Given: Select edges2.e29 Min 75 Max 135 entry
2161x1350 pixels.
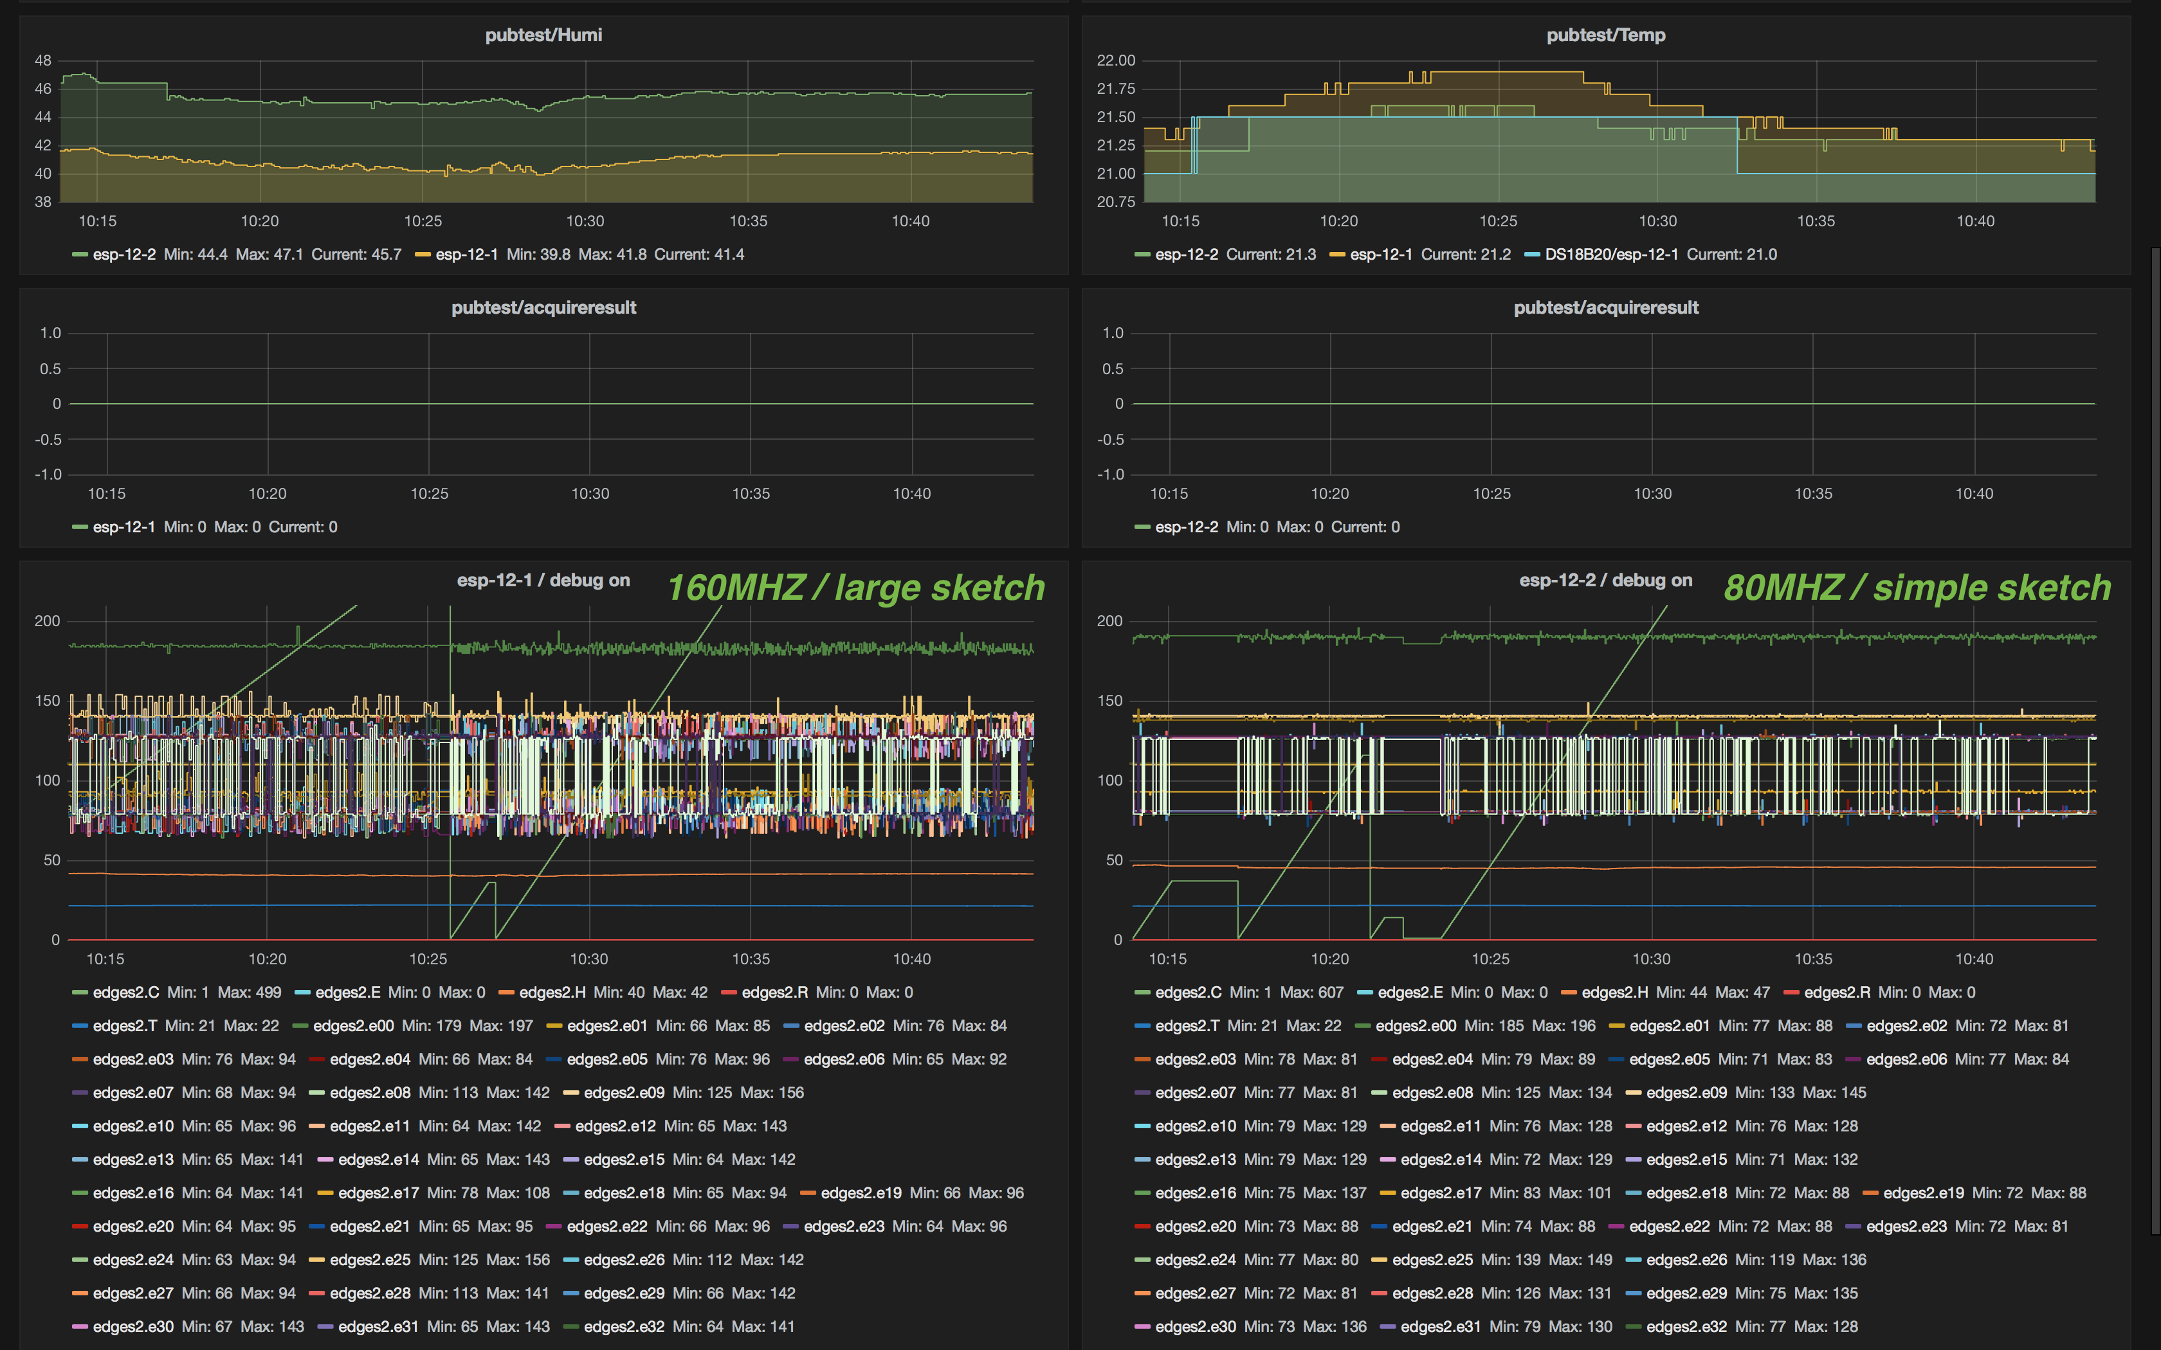Looking at the screenshot, I should coord(1687,1293).
